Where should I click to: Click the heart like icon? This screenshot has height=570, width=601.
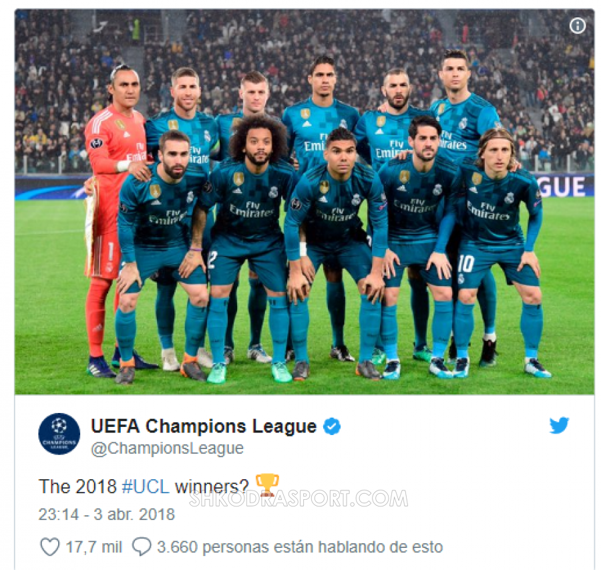point(50,547)
